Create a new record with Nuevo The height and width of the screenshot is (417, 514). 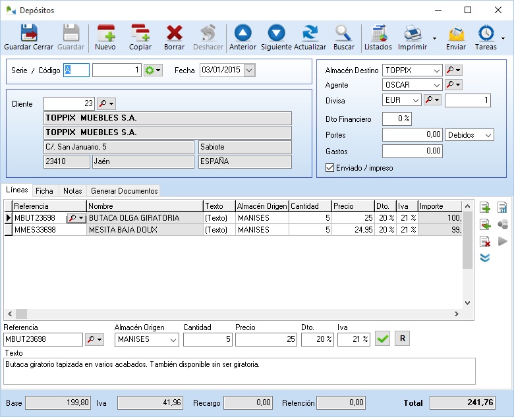coord(105,37)
